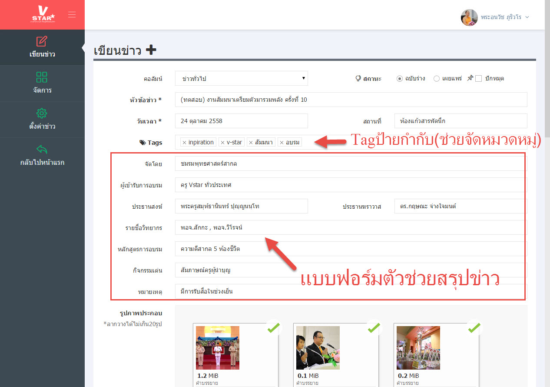
Task: Remove the 'inpiration' tag using its x
Action: point(184,143)
